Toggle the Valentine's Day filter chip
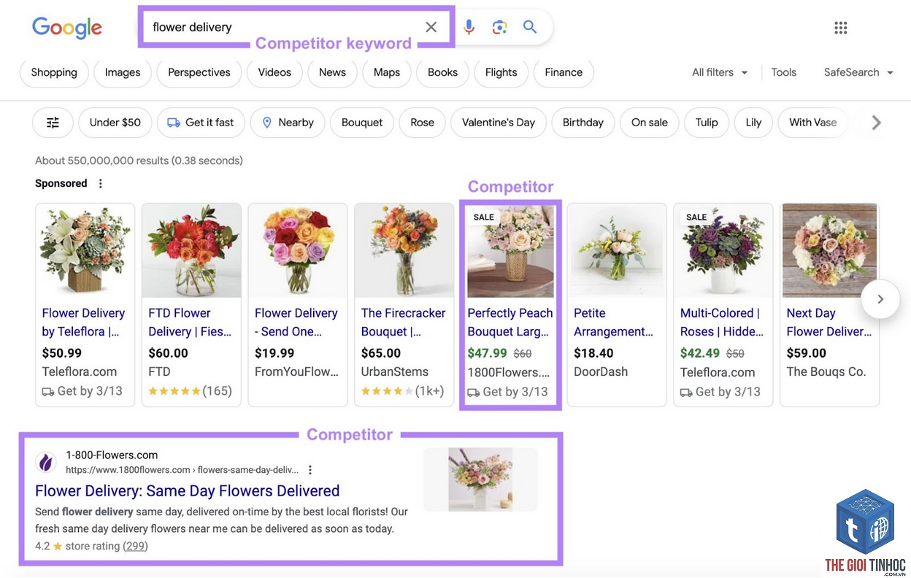The height and width of the screenshot is (578, 911). [x=499, y=123]
